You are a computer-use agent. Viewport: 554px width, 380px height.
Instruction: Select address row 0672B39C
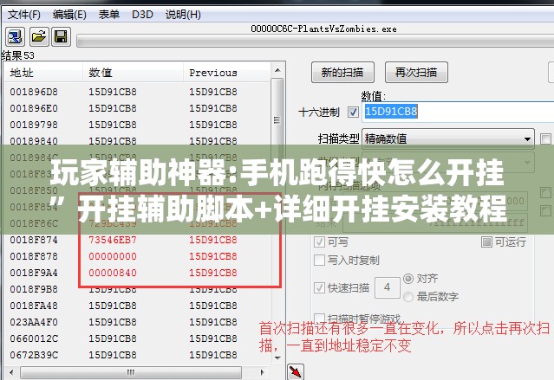click(x=137, y=355)
